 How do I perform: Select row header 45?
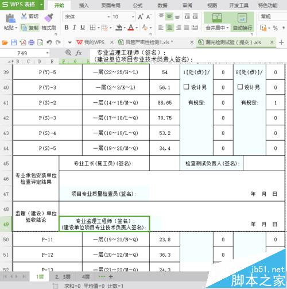(6, 163)
